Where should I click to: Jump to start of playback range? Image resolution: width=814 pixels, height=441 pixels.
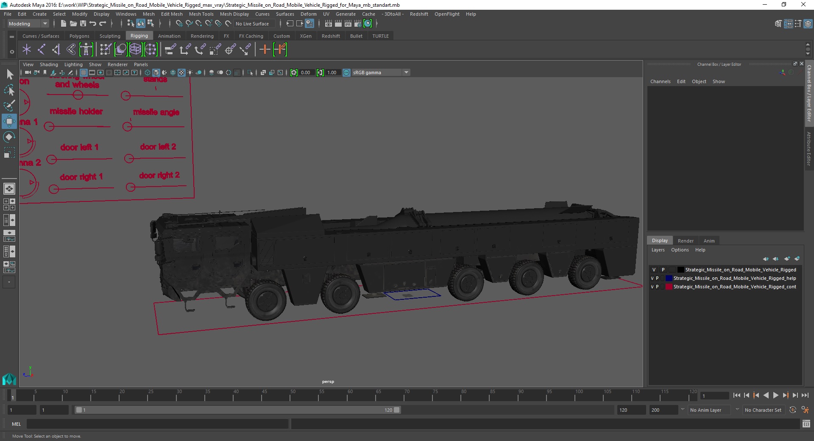(736, 395)
